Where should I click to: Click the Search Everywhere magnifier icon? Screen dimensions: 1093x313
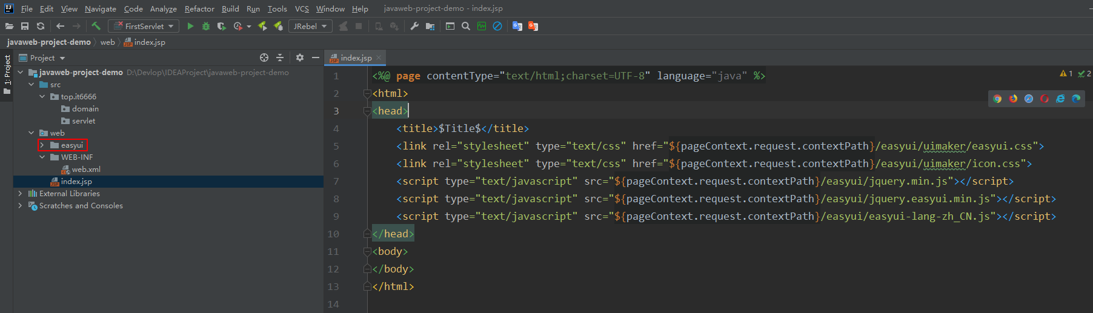coord(466,26)
